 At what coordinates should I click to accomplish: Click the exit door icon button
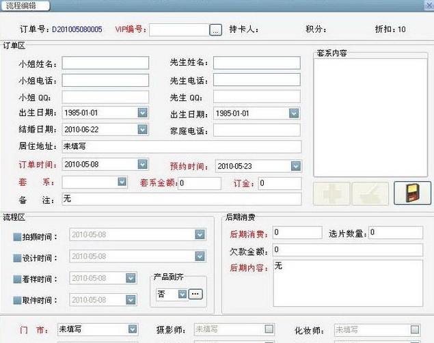[412, 193]
